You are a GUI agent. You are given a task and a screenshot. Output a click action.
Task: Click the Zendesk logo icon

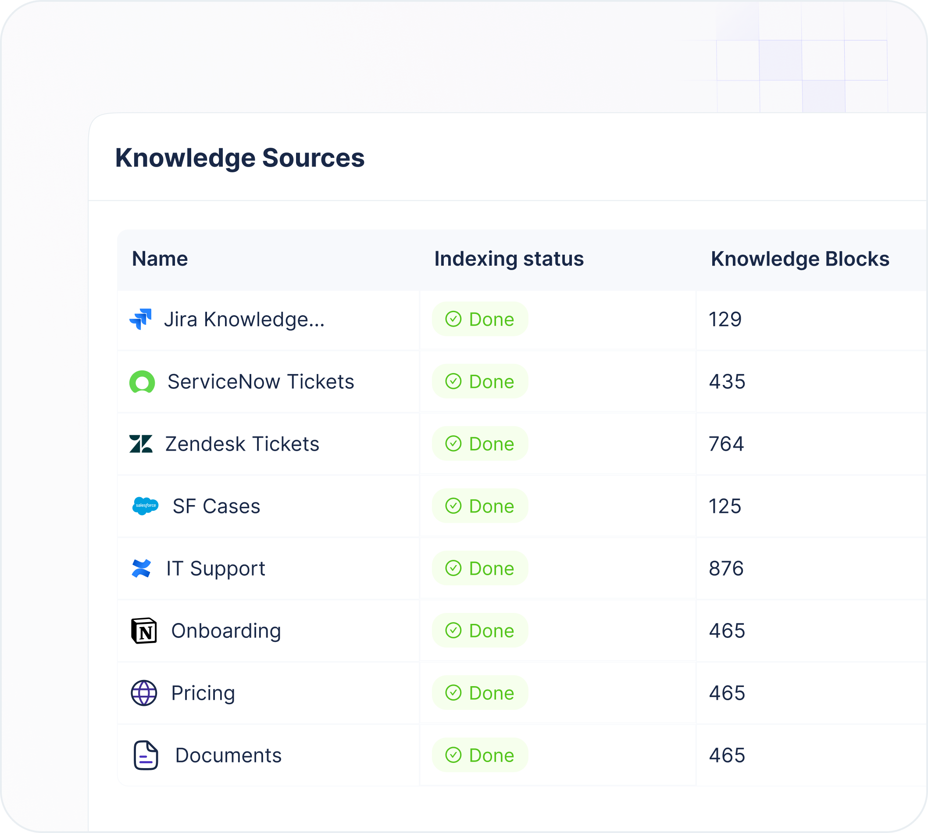pos(141,444)
